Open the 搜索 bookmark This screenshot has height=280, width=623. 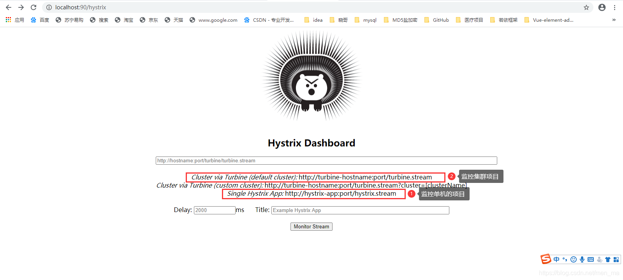(99, 20)
